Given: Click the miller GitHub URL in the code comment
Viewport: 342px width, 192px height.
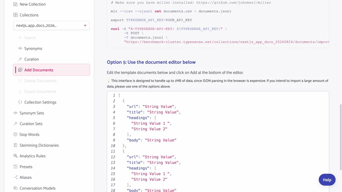Looking at the screenshot, I should coord(234,3).
